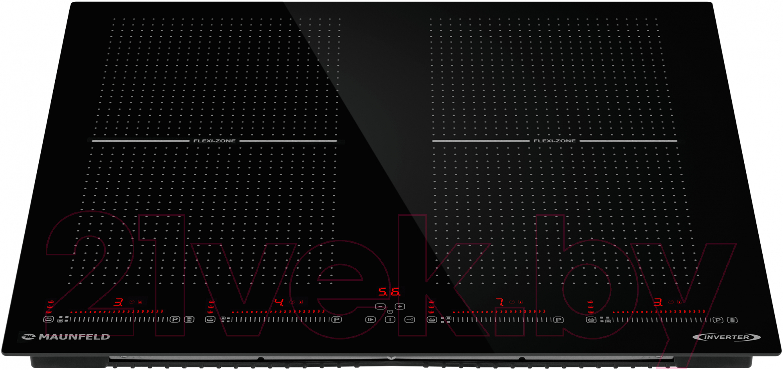Tap the rightmost zone's power slider scale
The image size is (783, 370).
pos(662,320)
